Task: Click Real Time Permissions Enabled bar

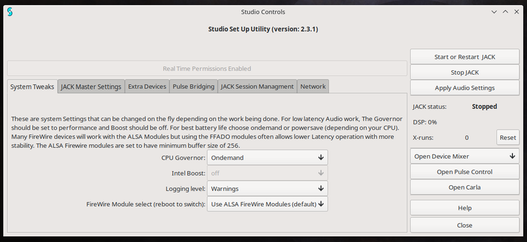Action: coord(207,68)
